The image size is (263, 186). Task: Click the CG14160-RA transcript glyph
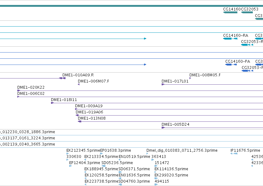point(230,39)
